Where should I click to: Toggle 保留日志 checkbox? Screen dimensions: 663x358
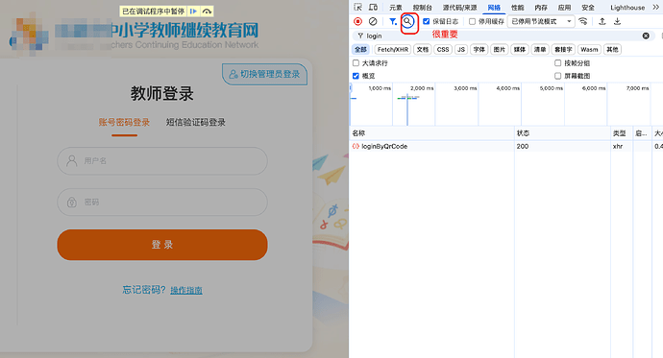click(427, 21)
